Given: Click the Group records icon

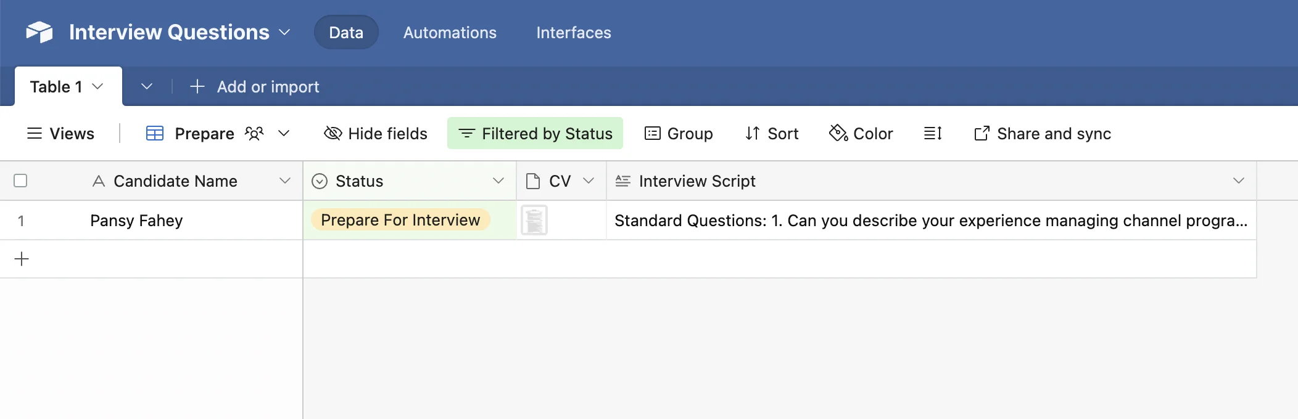Looking at the screenshot, I should click(x=652, y=133).
